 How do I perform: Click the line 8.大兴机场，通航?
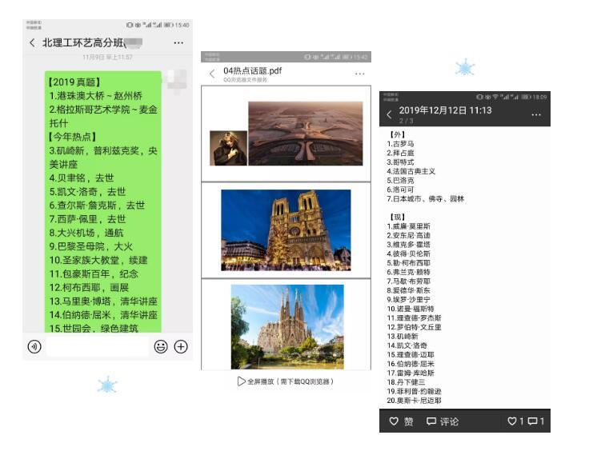pyautogui.click(x=86, y=233)
